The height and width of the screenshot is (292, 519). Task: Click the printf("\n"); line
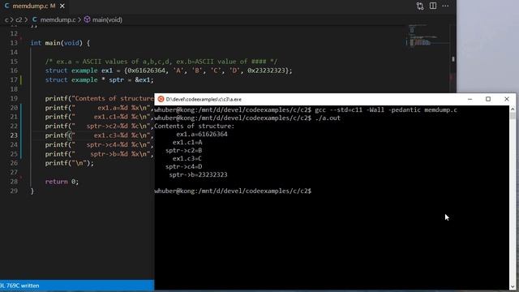tap(70, 163)
